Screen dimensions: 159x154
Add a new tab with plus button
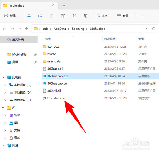point(64,6)
